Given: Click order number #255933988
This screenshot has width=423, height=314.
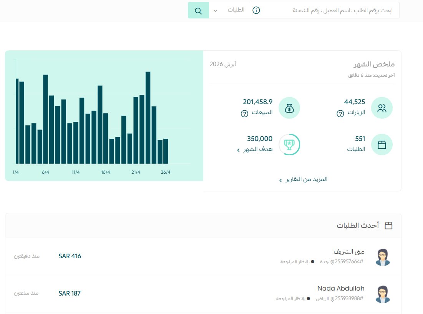Looking at the screenshot, I should tap(349, 299).
